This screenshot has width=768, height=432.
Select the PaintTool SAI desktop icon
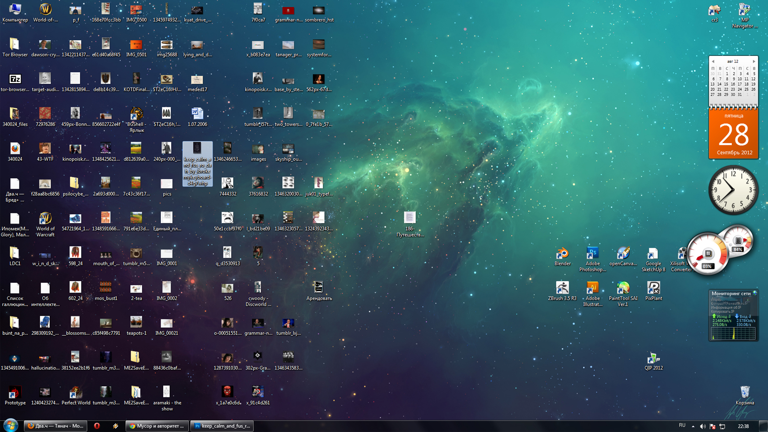pyautogui.click(x=622, y=289)
